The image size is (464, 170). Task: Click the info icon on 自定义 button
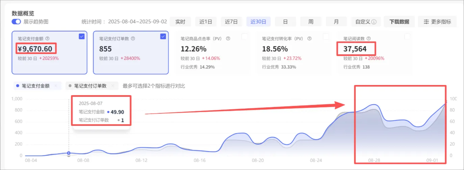click(374, 22)
